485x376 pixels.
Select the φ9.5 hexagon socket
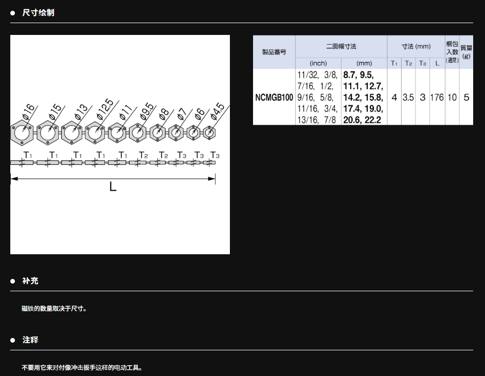(138, 133)
